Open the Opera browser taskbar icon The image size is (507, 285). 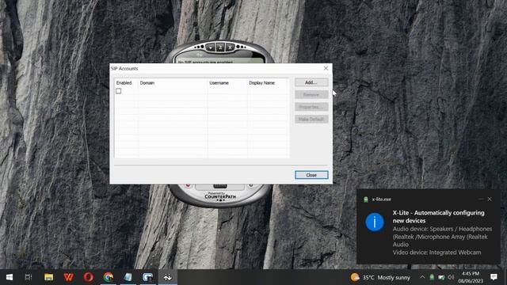[x=88, y=277]
